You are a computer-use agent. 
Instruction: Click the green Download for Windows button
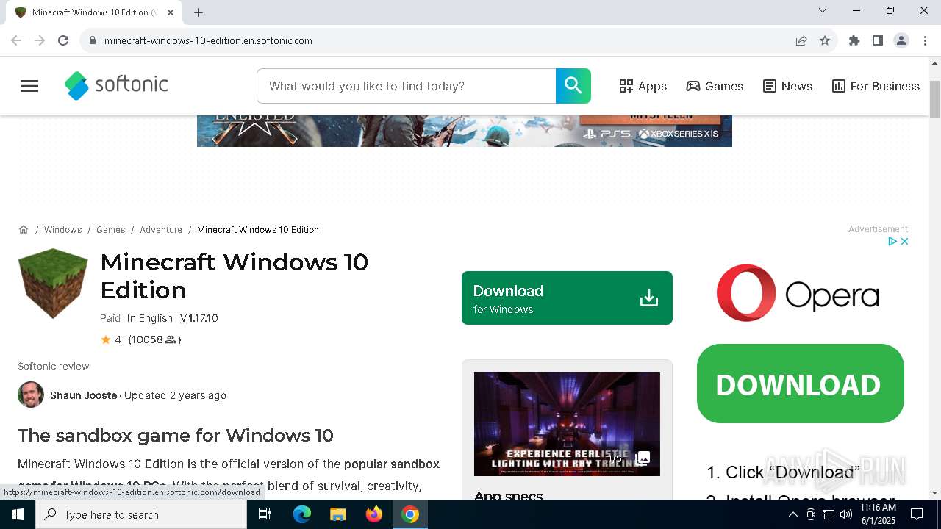click(x=567, y=298)
